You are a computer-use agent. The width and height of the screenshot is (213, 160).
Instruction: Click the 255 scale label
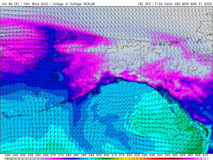(30, 155)
